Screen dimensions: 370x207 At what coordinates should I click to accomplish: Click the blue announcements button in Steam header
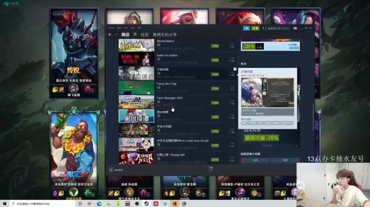coord(246,28)
